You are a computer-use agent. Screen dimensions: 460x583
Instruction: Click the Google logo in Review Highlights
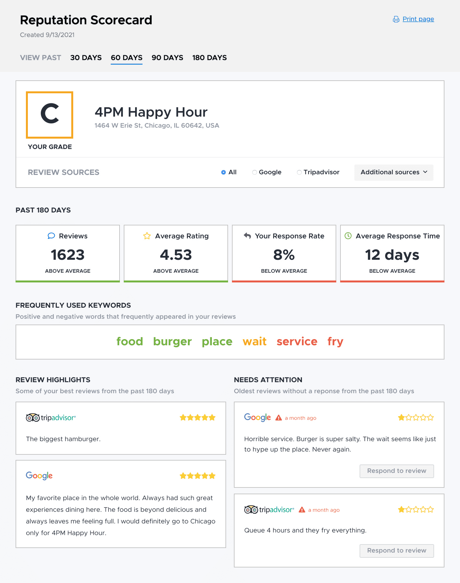click(39, 475)
